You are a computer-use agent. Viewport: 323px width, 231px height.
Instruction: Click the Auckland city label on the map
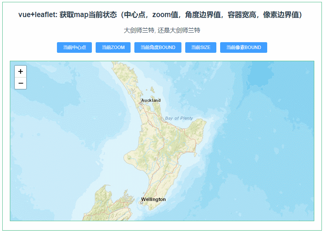151,100
